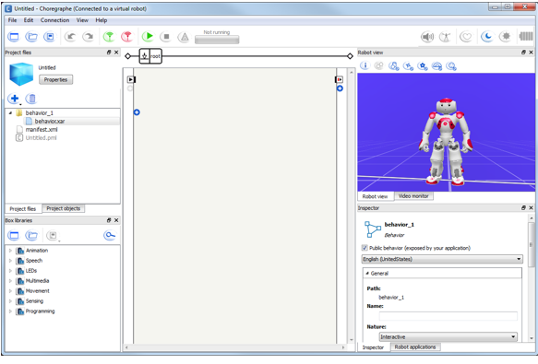Image resolution: width=538 pixels, height=364 pixels.
Task: Click the warning triangle debug icon
Action: pyautogui.click(x=185, y=37)
